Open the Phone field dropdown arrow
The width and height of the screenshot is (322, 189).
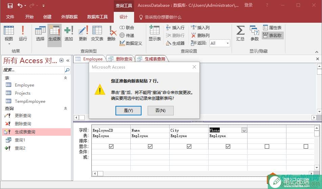[x=244, y=130]
